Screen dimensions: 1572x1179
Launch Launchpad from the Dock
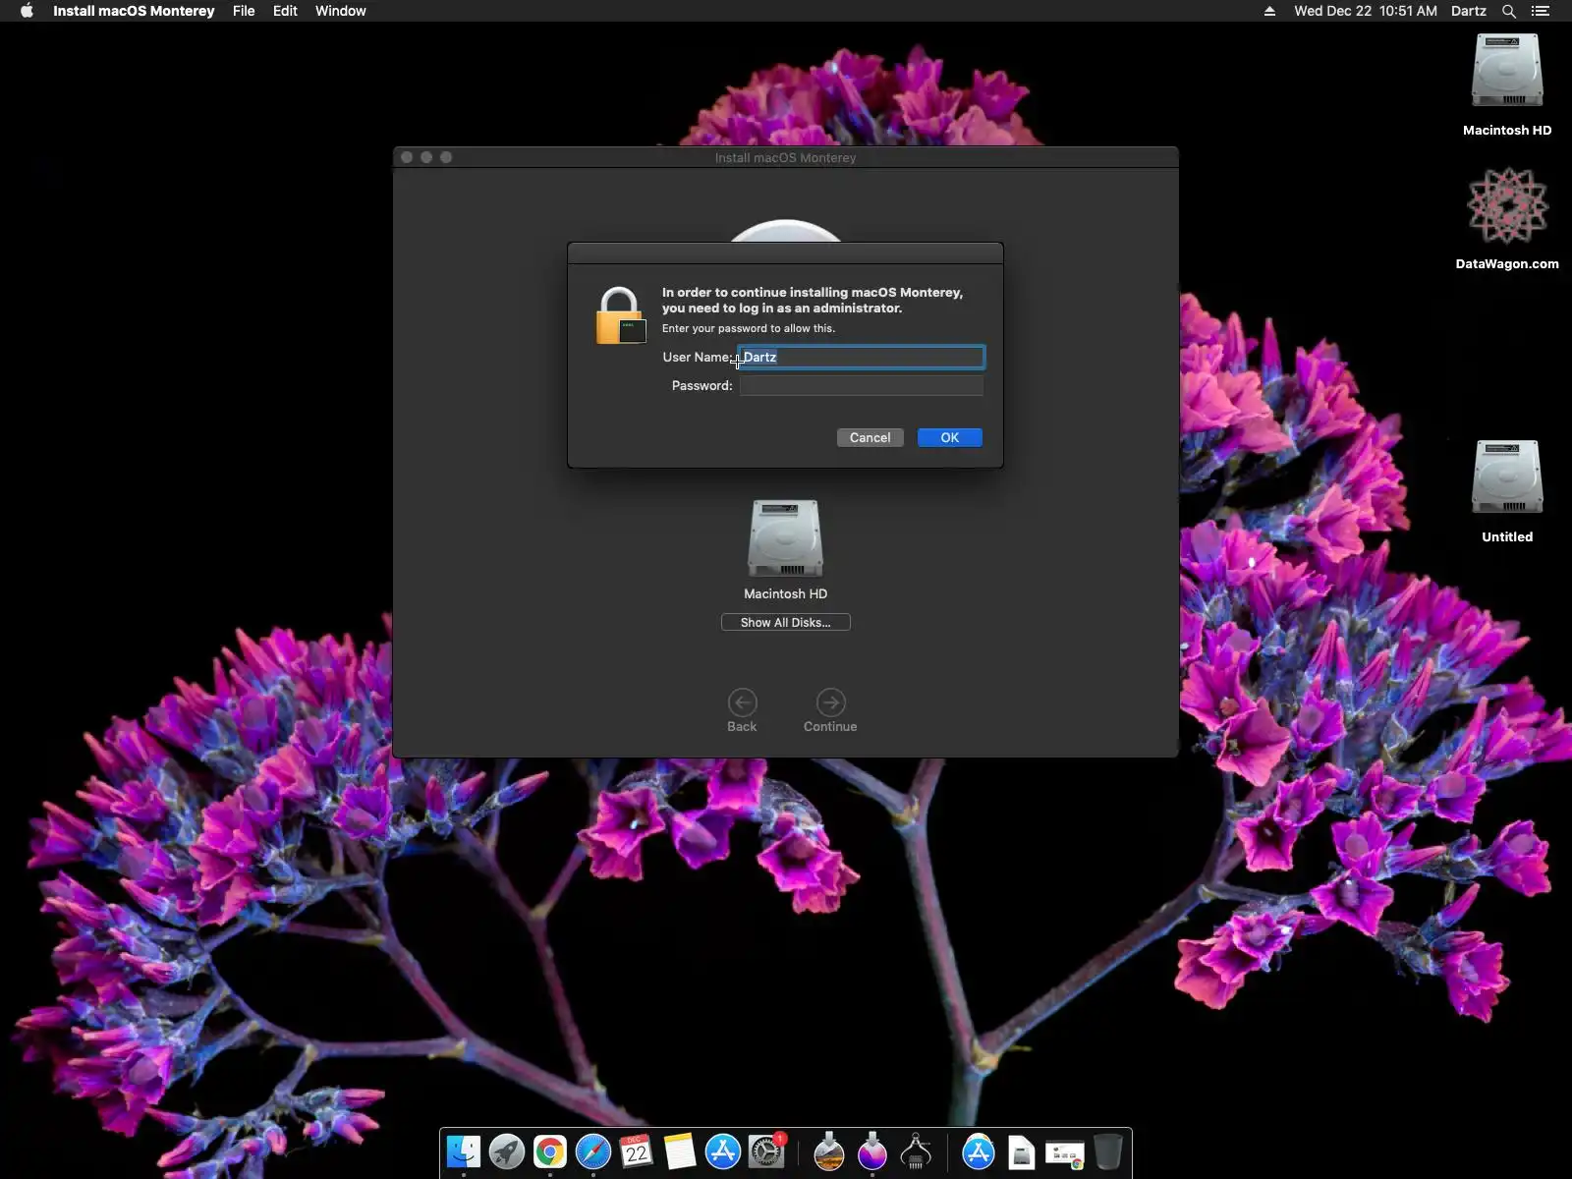coord(507,1151)
